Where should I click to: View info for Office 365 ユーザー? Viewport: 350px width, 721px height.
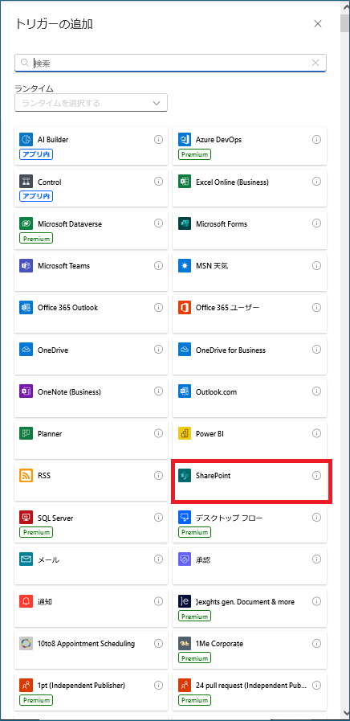point(316,307)
